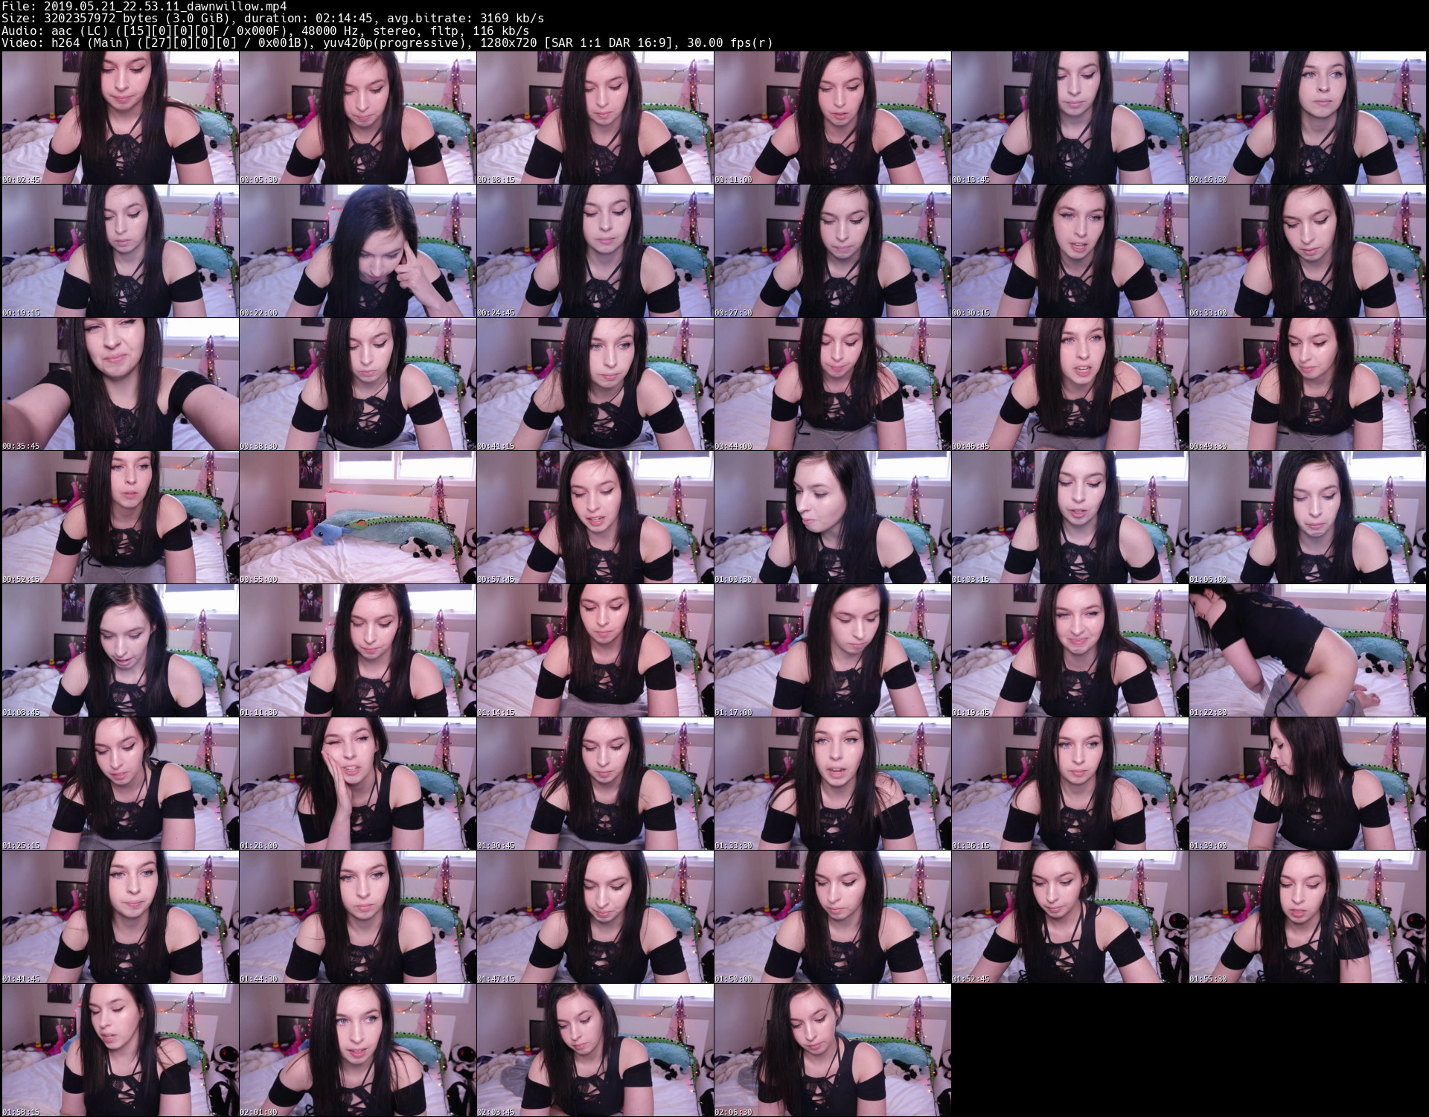The width and height of the screenshot is (1429, 1117).
Task: View the frame labeled 01:50:00
Action: tap(832, 917)
